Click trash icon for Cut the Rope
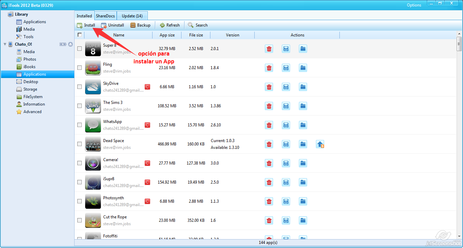463x248 pixels. pyautogui.click(x=269, y=220)
